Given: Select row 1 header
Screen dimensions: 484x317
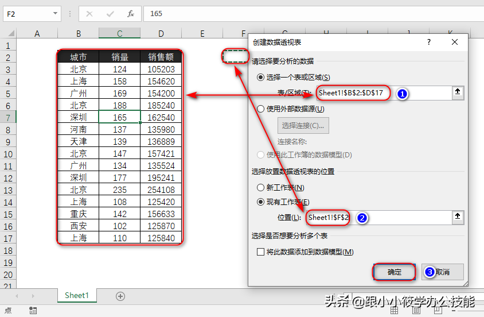Looking at the screenshot, I should (8, 45).
